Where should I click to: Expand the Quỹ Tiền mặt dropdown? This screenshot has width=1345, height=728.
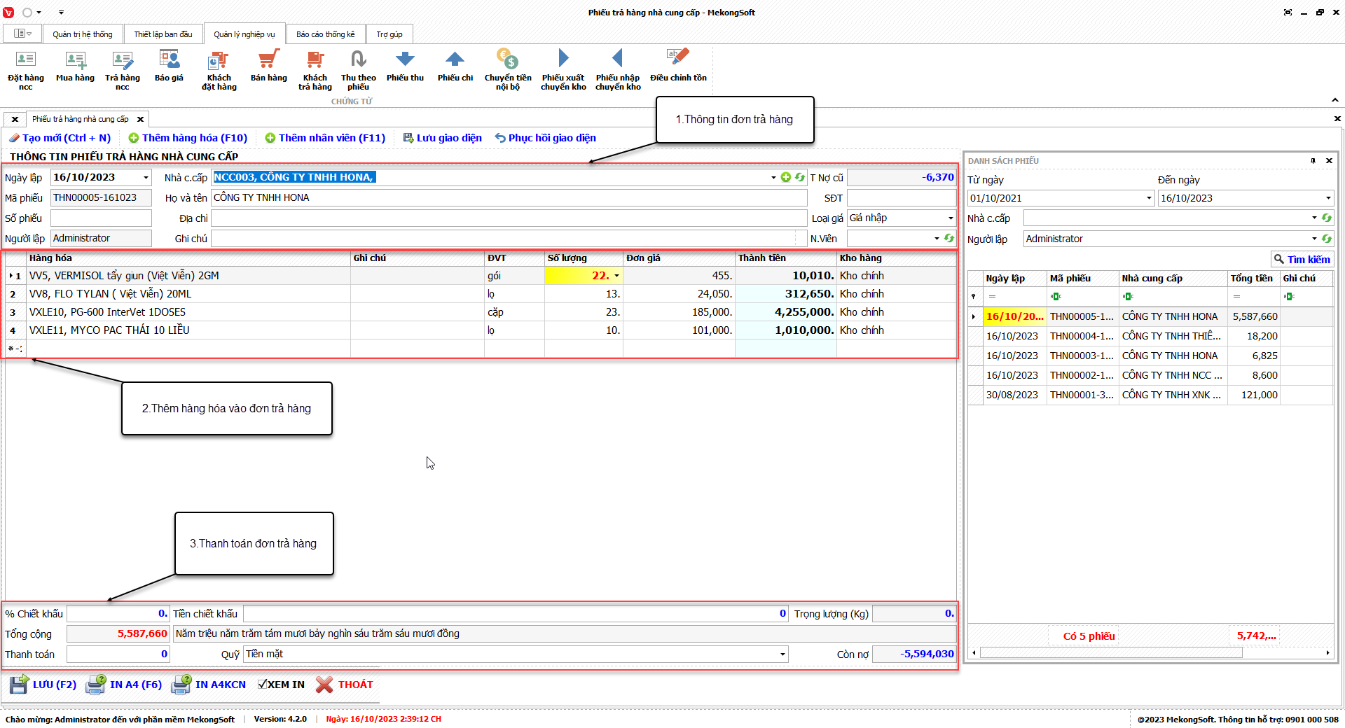pos(782,654)
